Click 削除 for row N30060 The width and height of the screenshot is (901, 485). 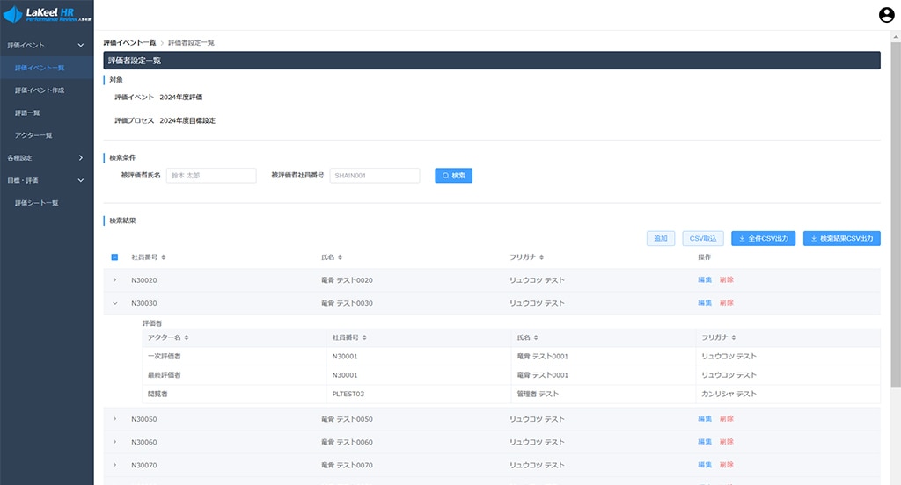click(x=726, y=442)
